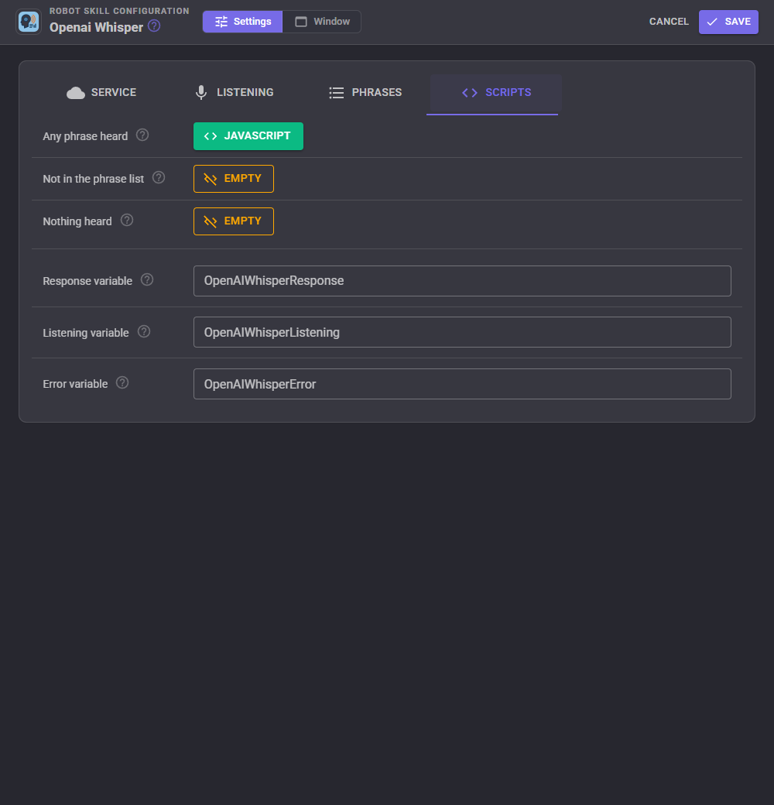Select the Scripts tab
Image resolution: width=774 pixels, height=805 pixels.
click(x=496, y=92)
